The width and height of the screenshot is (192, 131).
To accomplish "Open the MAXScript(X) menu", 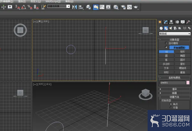I will (53, 1).
